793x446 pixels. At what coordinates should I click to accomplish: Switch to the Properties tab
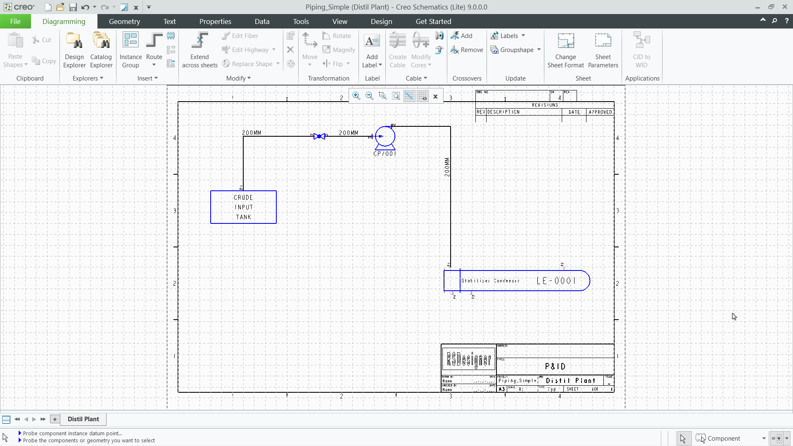[215, 21]
